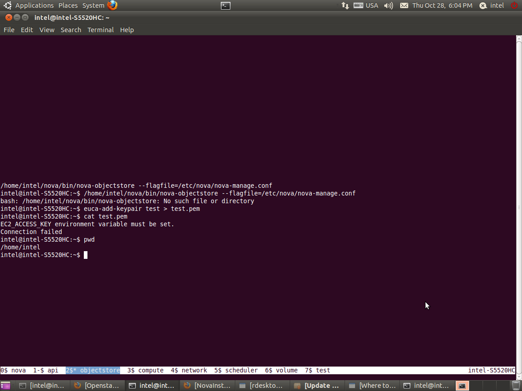The image size is (522, 391).
Task: Open the Applications menu
Action: pos(34,5)
